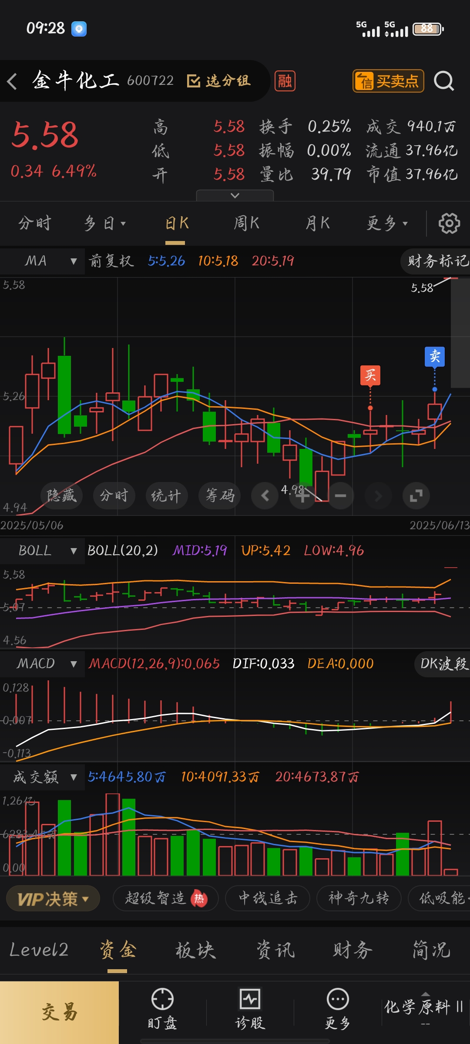Tap battery indicator in status bar
The image size is (470, 1044).
click(x=428, y=29)
